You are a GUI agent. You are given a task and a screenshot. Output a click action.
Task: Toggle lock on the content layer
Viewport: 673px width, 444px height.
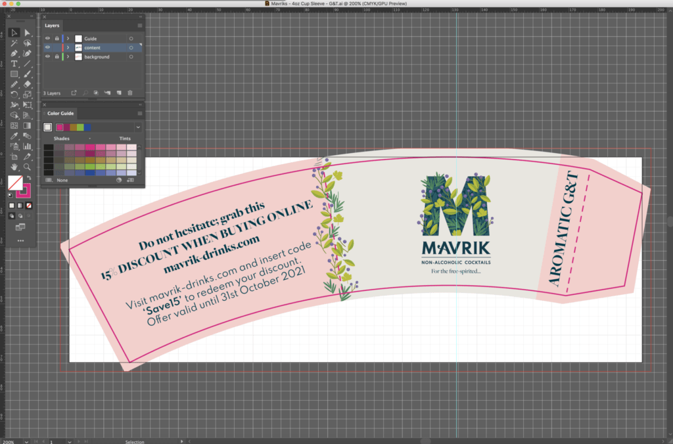point(57,47)
